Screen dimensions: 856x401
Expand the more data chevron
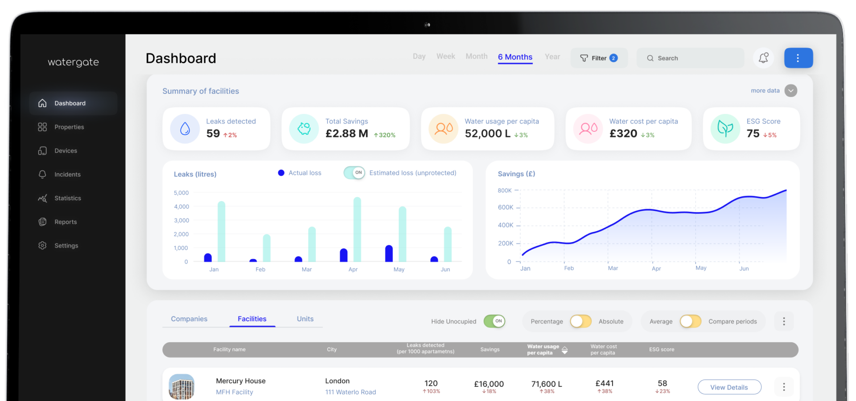pyautogui.click(x=791, y=91)
